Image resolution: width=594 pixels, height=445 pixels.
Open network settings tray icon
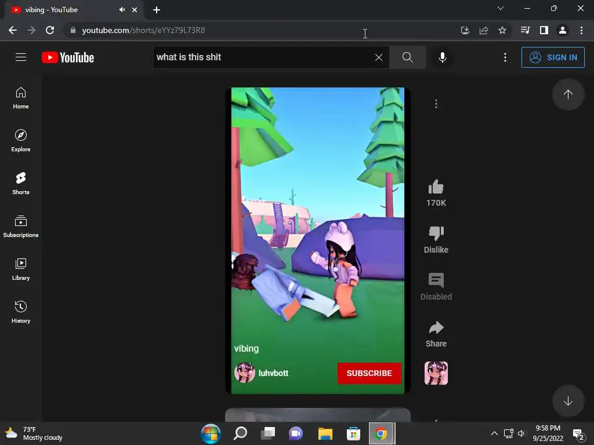508,433
